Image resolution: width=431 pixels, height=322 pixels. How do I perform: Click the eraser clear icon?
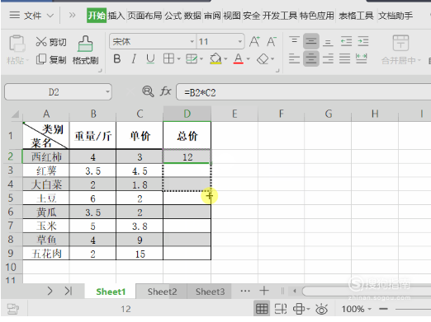(263, 58)
